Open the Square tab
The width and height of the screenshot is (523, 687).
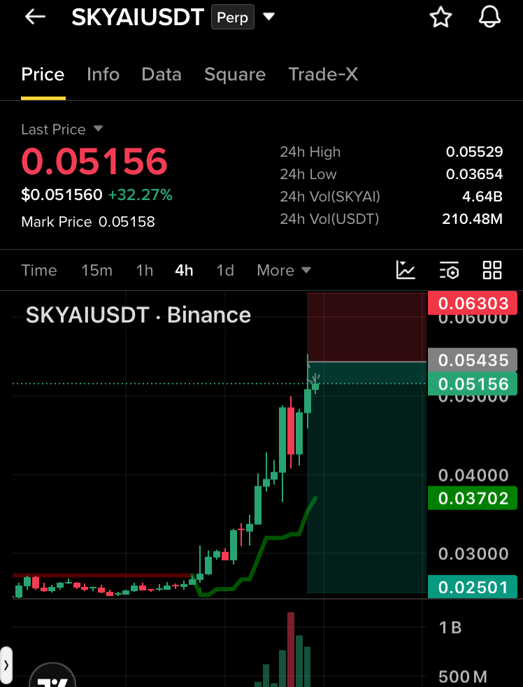[235, 74]
